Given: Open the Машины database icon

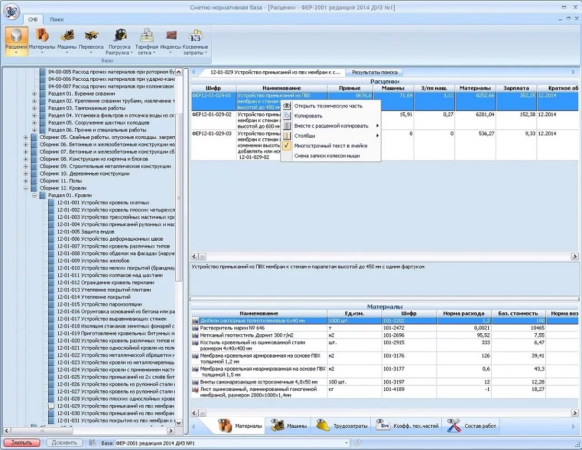Looking at the screenshot, I should tap(67, 41).
